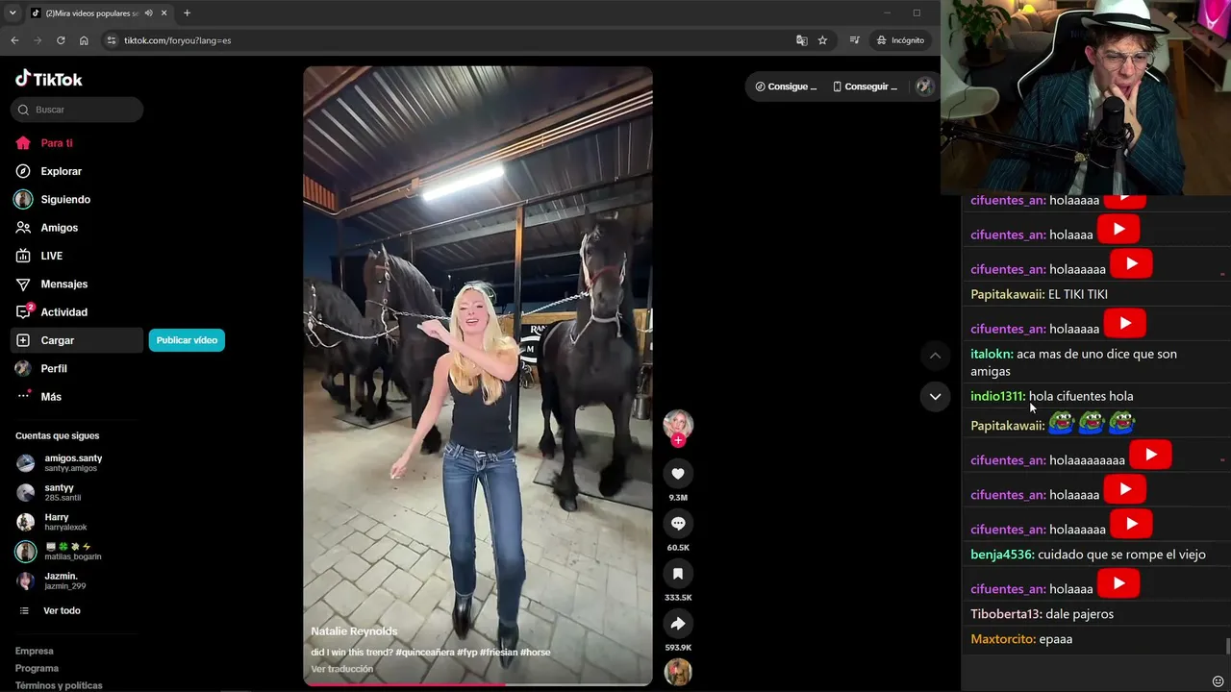
Task: Click the browser home icon
Action: pyautogui.click(x=84, y=40)
